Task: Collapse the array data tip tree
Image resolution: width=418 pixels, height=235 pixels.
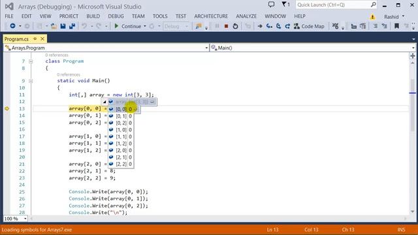Action: tap(104, 102)
